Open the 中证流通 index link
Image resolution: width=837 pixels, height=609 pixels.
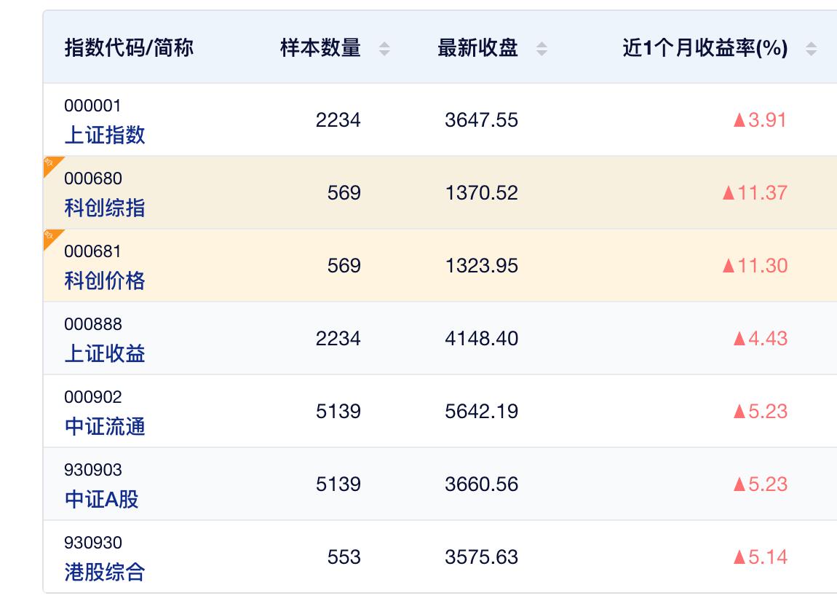click(x=105, y=426)
